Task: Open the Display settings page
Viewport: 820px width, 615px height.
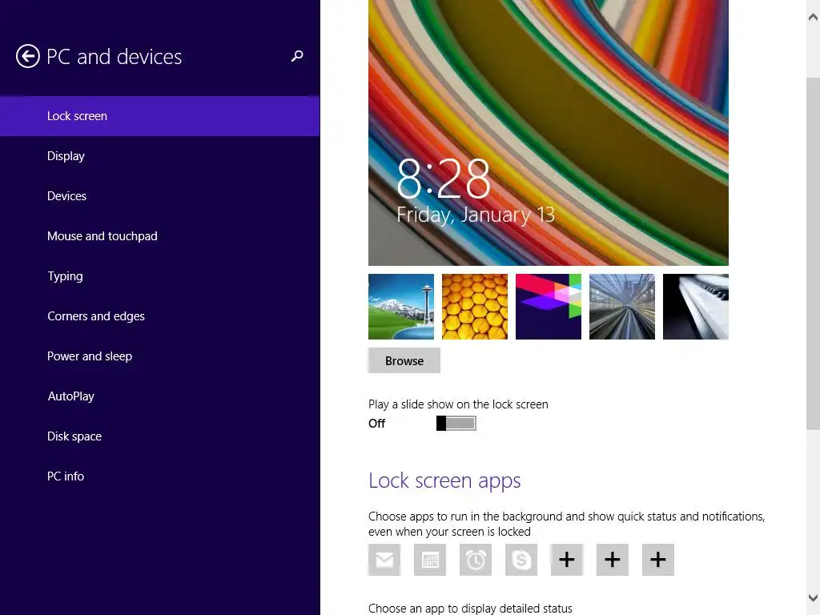Action: 160,156
